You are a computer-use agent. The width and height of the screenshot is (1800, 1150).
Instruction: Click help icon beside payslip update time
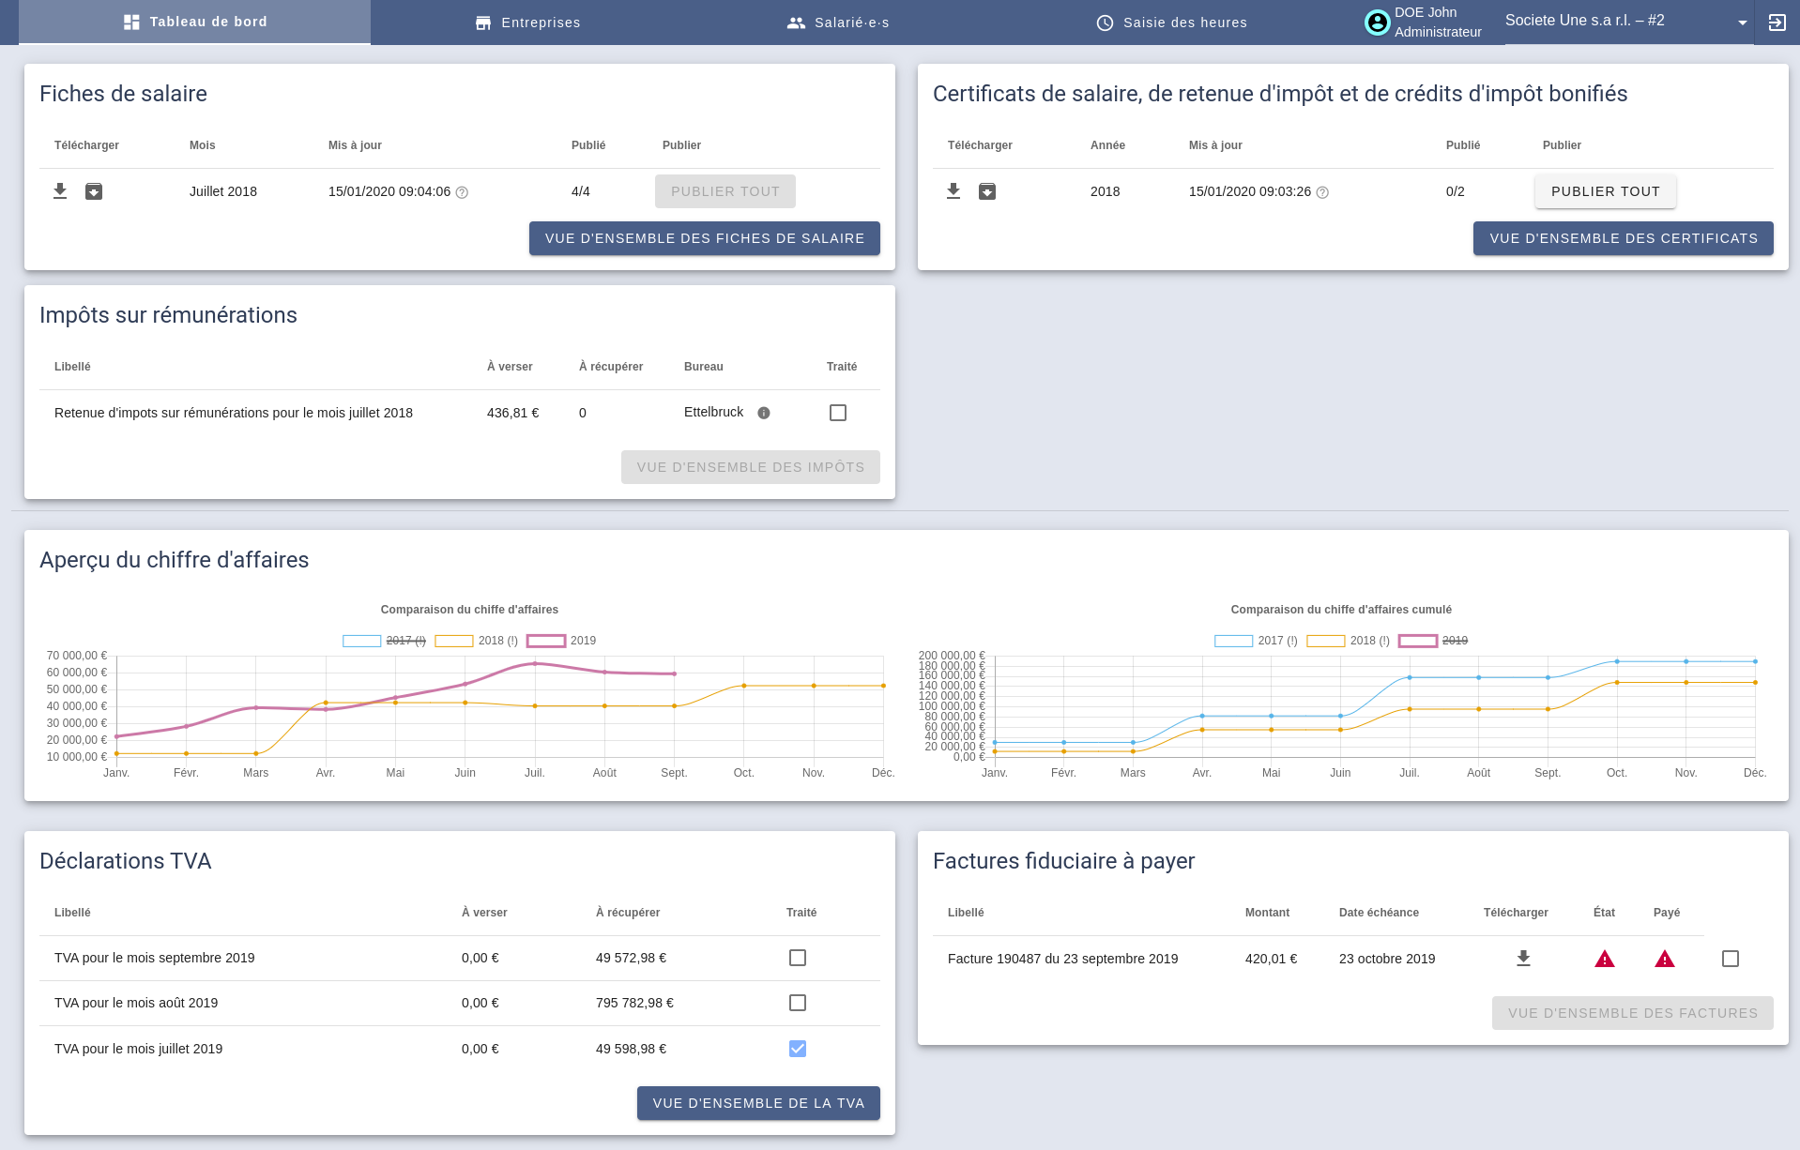click(462, 192)
